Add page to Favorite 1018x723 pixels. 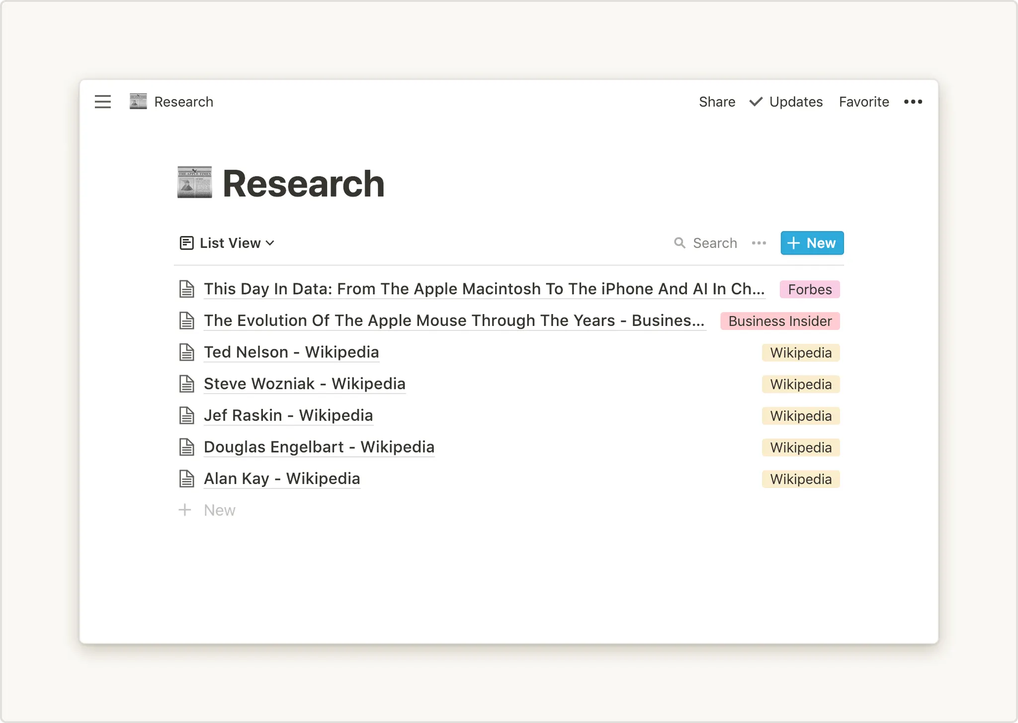coord(863,102)
